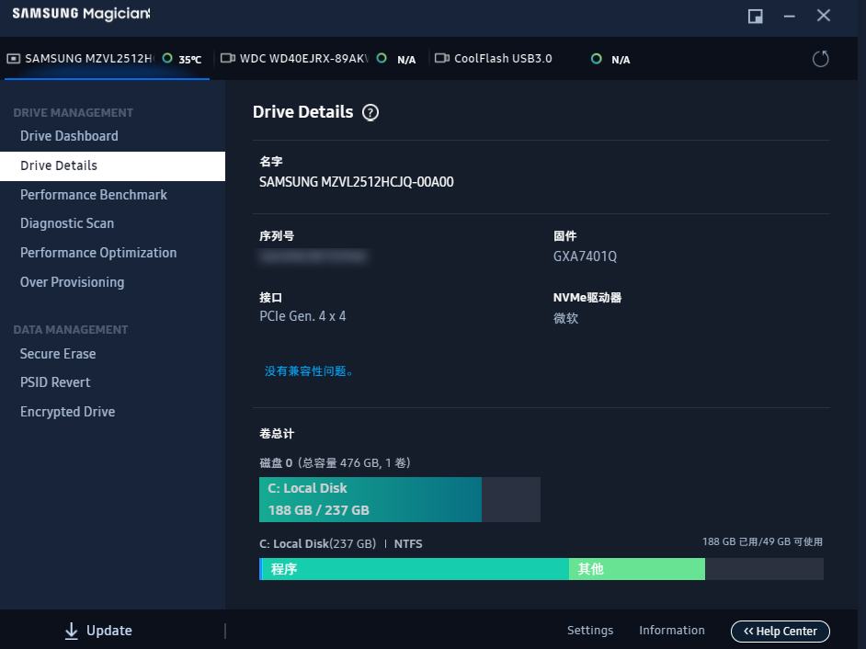Click the SAMSUNG MZVL2512 drive icon
Image resolution: width=866 pixels, height=649 pixels.
(x=14, y=59)
